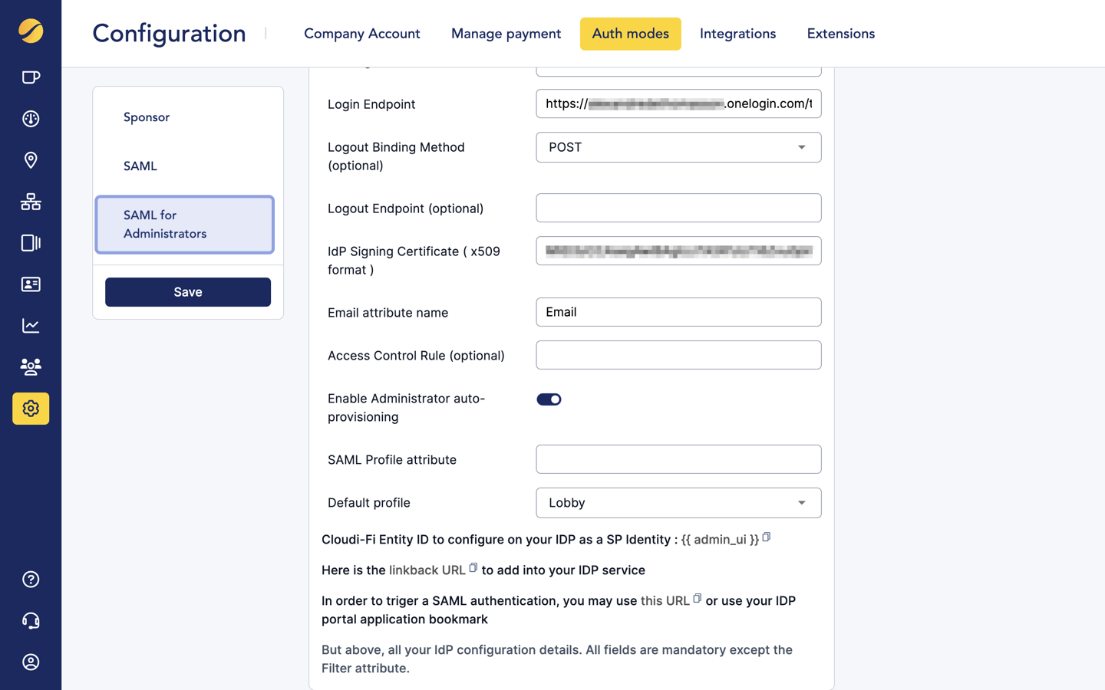Screen dimensions: 1105x690
Task: Open the network hierarchy icon in sidebar
Action: click(30, 202)
